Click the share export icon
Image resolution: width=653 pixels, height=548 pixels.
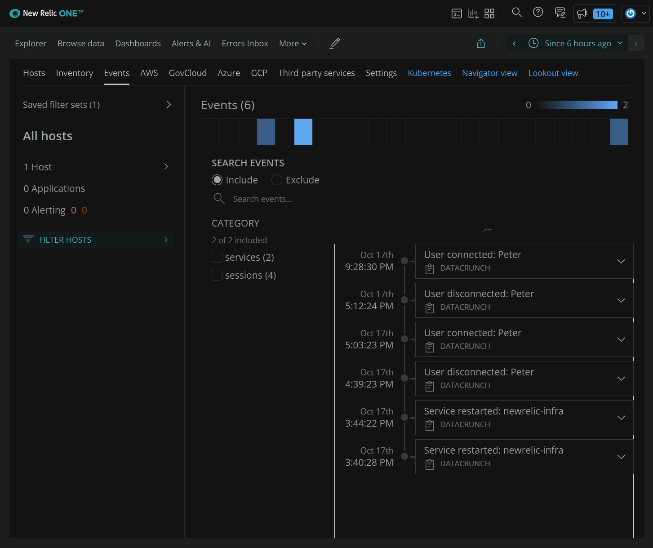click(x=481, y=43)
